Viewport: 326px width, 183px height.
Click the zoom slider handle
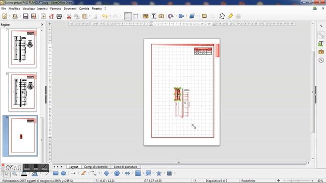point(291,181)
